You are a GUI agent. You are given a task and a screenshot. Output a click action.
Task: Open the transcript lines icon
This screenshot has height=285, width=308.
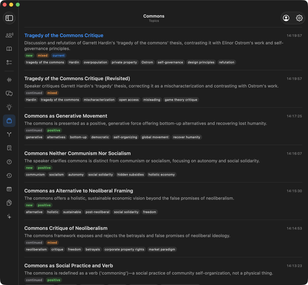tap(9, 189)
